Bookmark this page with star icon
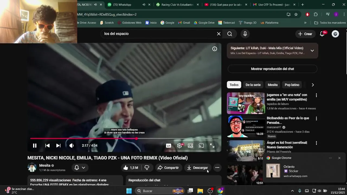The height and width of the screenshot is (195, 347). click(296, 14)
